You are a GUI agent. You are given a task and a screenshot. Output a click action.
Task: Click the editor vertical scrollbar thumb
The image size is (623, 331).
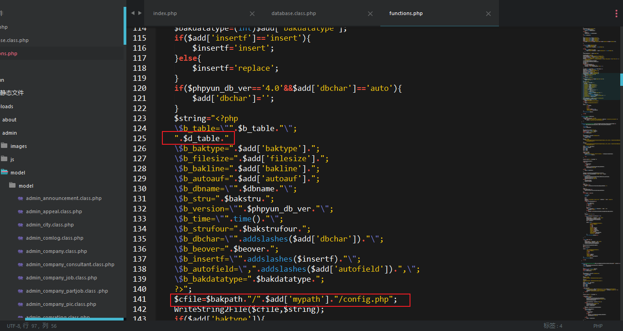coord(621,79)
